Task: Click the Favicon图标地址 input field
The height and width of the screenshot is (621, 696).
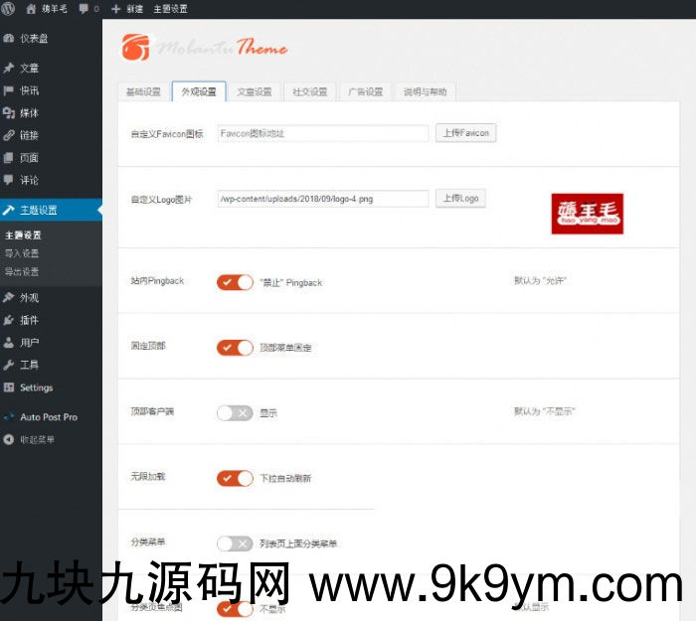Action: [322, 132]
